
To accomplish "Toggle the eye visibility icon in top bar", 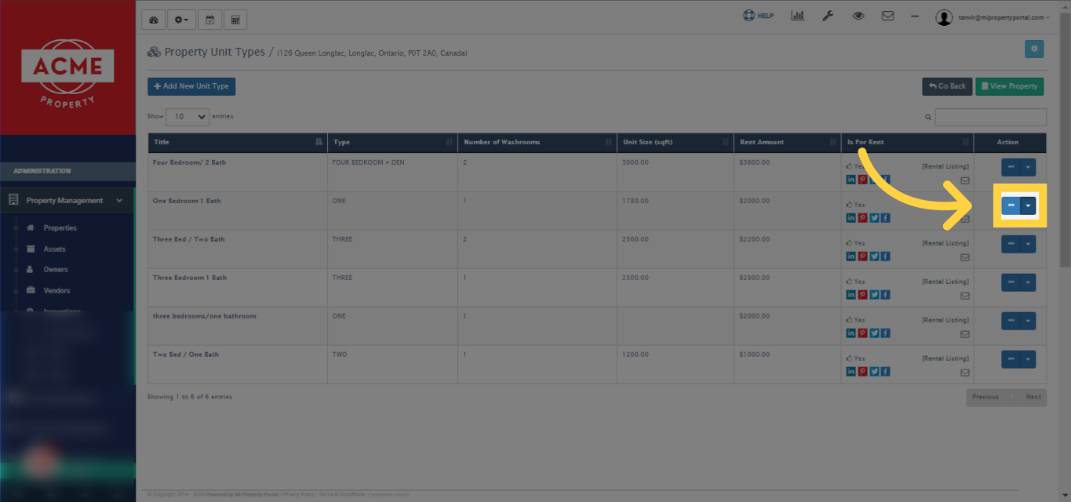I will 858,15.
